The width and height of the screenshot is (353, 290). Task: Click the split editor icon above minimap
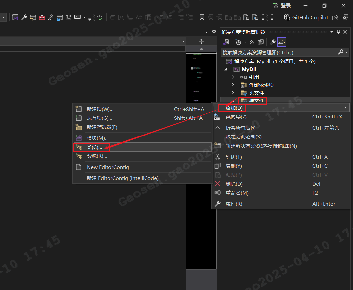(201, 41)
